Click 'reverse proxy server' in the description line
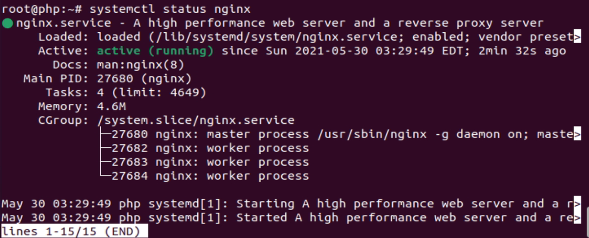Image resolution: width=589 pixels, height=238 pixels. click(471, 23)
